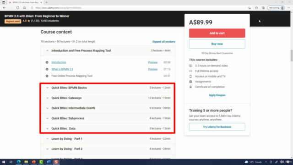This screenshot has width=293, height=165.
Task: Click the page vertical scrollbar thumb
Action: (292, 55)
